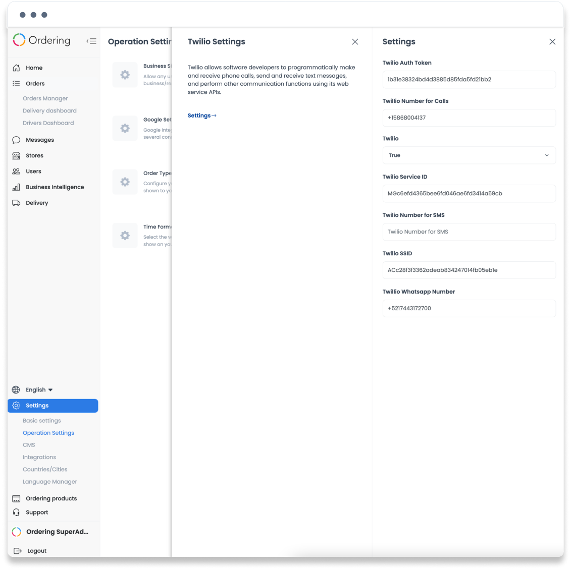Open Basic settings
571x569 pixels.
click(42, 421)
